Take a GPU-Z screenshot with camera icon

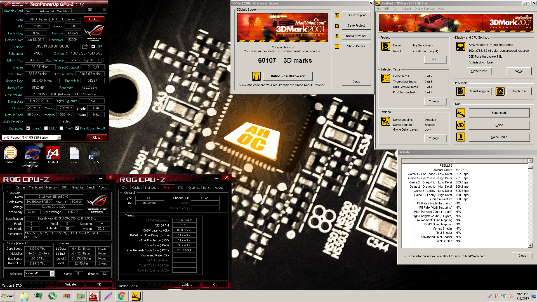[x=90, y=10]
